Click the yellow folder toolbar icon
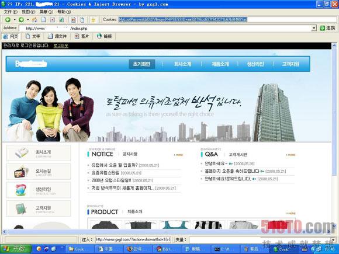 click(94, 20)
